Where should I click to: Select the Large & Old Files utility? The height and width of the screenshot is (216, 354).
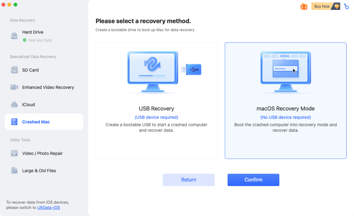pos(14,170)
